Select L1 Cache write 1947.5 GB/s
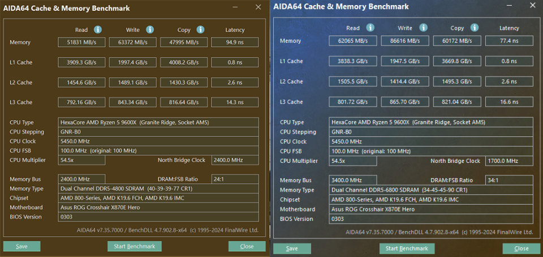The height and width of the screenshot is (257, 543). pos(405,61)
